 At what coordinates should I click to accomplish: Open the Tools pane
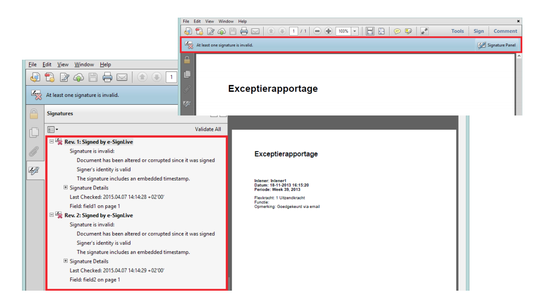point(457,31)
